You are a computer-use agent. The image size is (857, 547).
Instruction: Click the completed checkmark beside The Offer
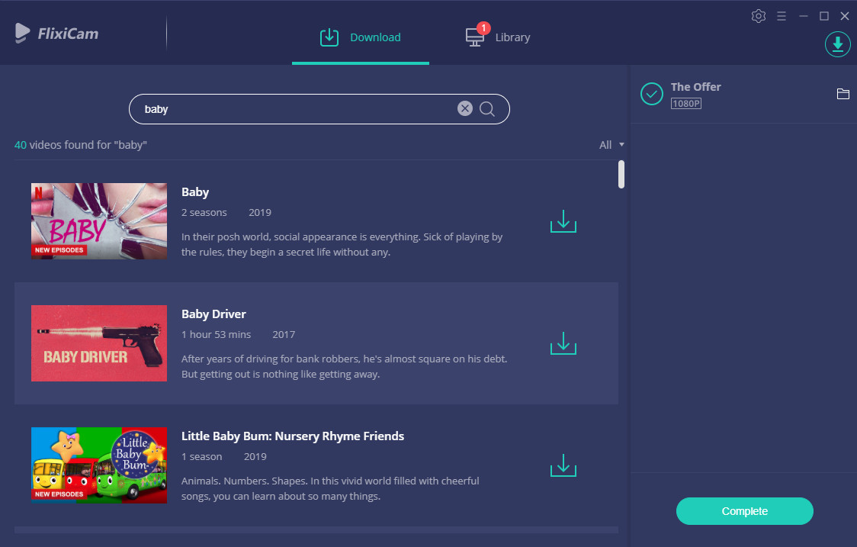[x=652, y=94]
